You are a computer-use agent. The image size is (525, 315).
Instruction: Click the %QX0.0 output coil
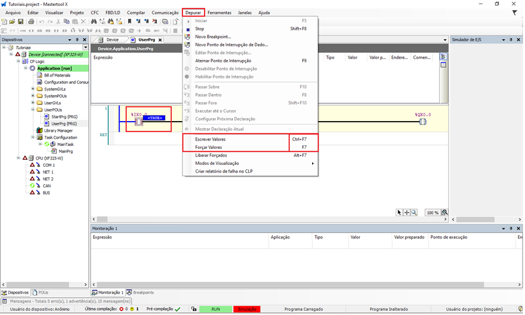422,122
